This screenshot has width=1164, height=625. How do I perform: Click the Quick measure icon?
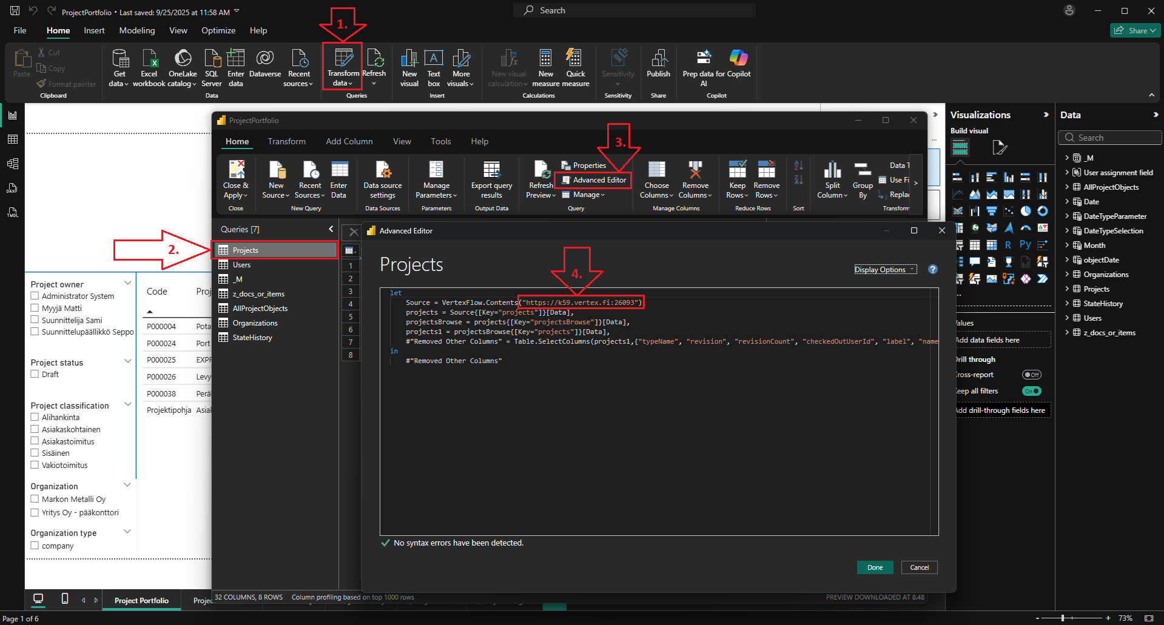click(x=574, y=59)
